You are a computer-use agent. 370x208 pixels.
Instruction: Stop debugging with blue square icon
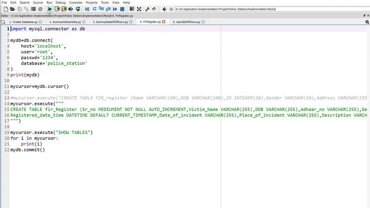pyautogui.click(x=122, y=9)
